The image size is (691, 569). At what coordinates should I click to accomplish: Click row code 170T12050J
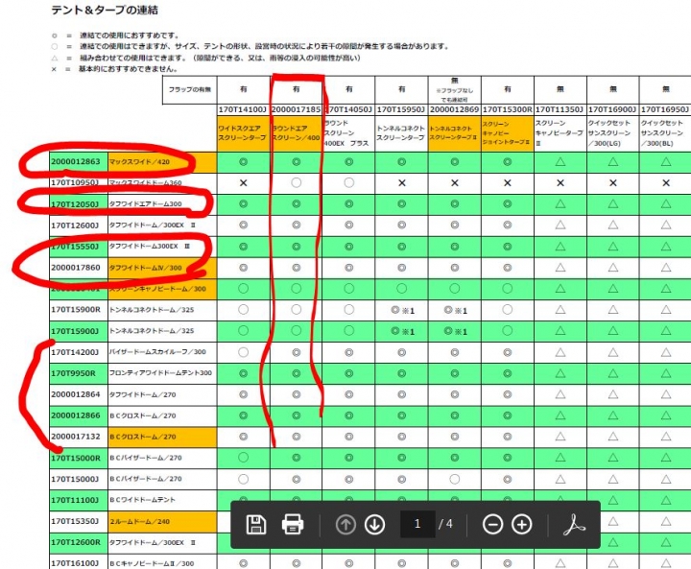tap(75, 204)
